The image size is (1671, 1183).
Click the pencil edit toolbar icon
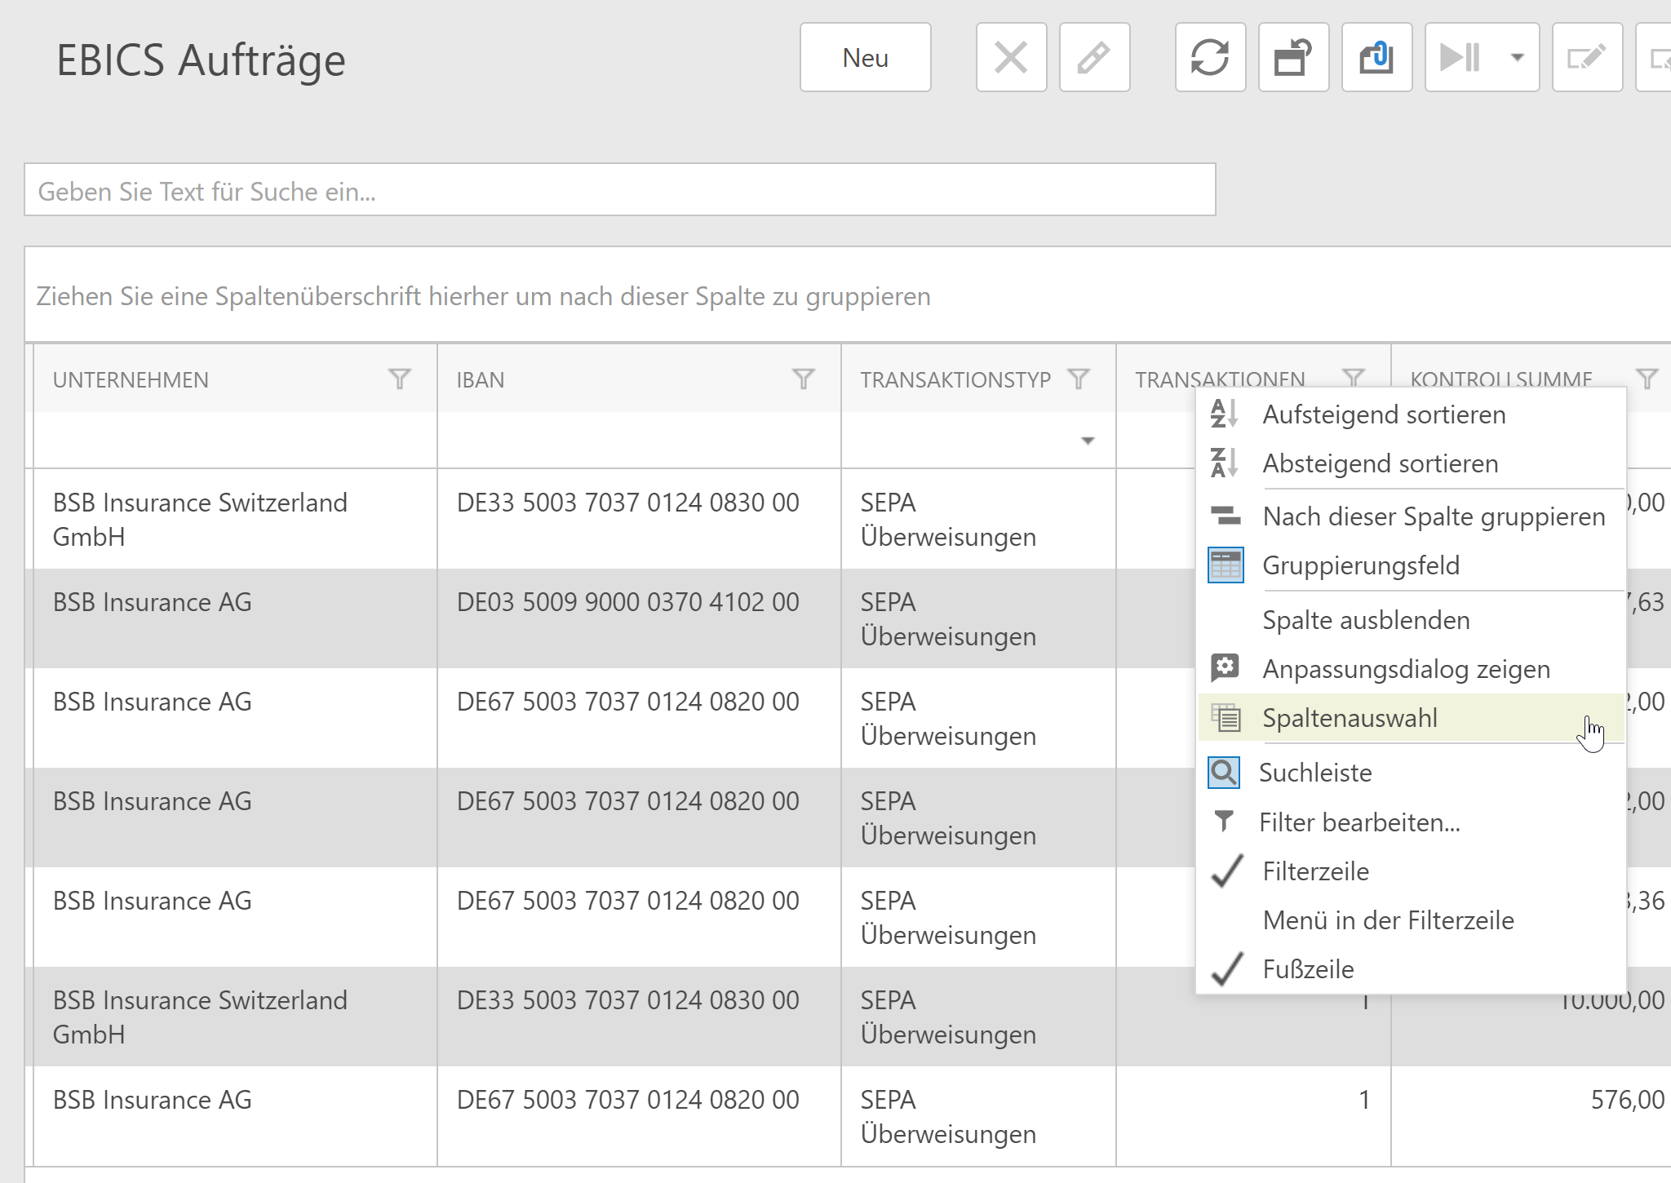(x=1094, y=58)
